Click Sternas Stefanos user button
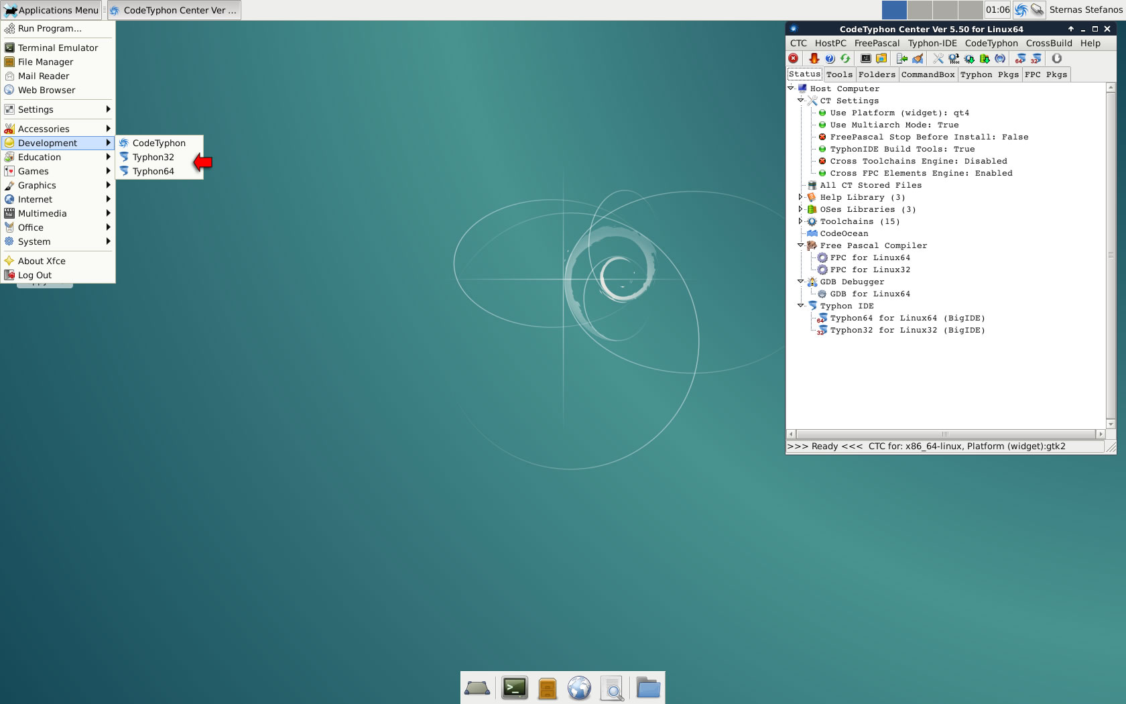This screenshot has height=704, width=1126. click(x=1086, y=10)
